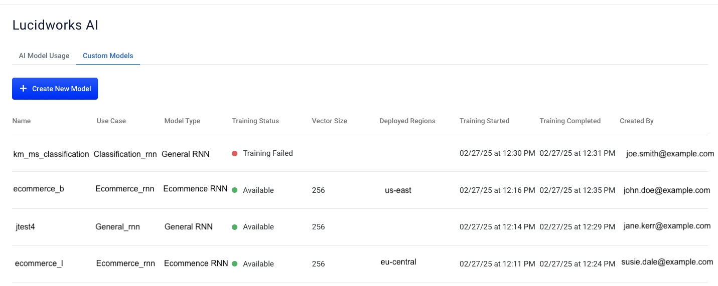Click Ecommerce_rnn use case in ecommerce_l row
718x286 pixels.
pyautogui.click(x=125, y=263)
